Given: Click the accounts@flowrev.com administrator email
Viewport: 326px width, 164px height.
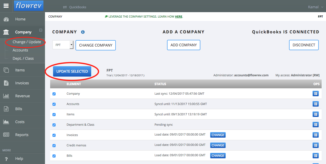Looking at the screenshot, I should [251, 75].
